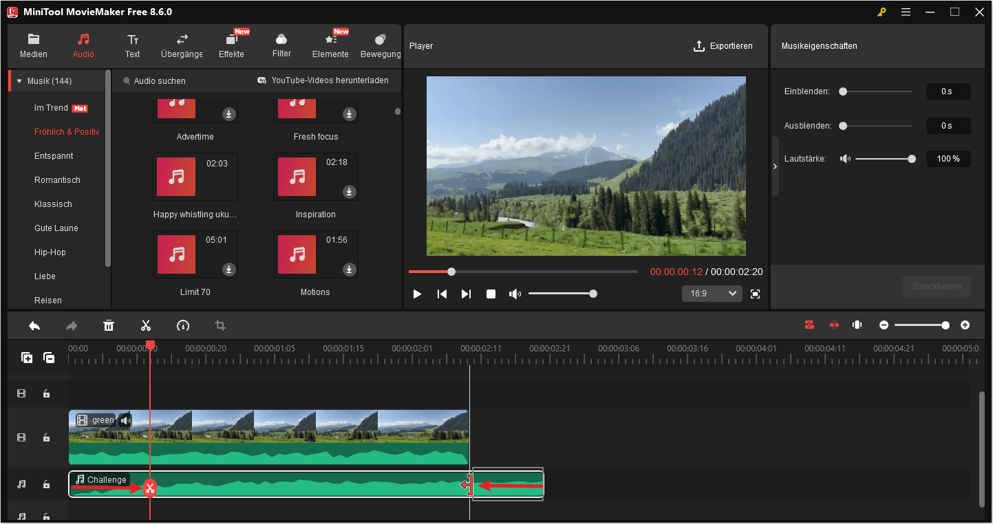The width and height of the screenshot is (993, 524).
Task: Open the Effekte panel
Action: coord(231,46)
